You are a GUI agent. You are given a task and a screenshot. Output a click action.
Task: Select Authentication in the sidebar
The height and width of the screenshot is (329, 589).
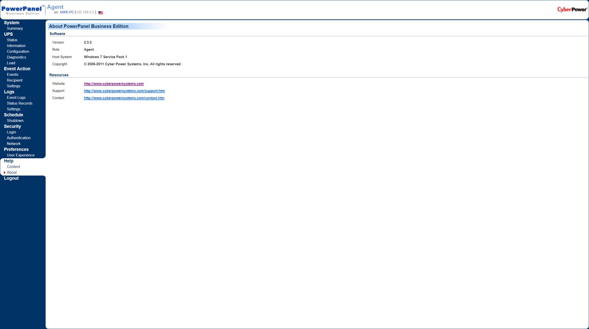click(19, 138)
